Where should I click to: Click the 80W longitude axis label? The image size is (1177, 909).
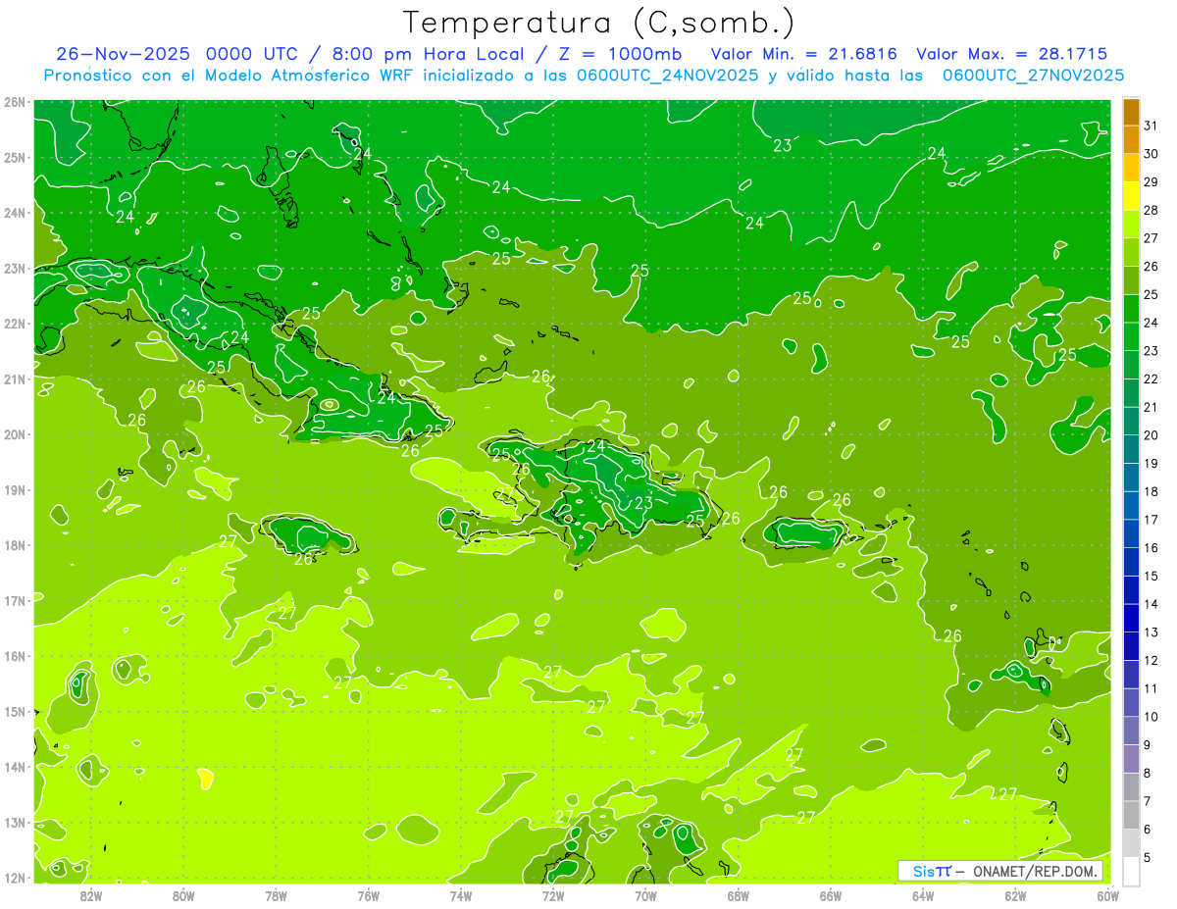183,895
